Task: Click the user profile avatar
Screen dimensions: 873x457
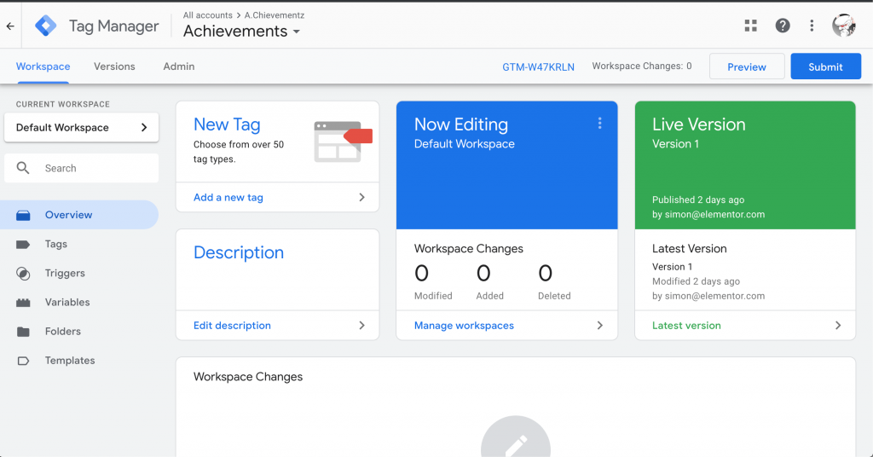Action: [843, 26]
